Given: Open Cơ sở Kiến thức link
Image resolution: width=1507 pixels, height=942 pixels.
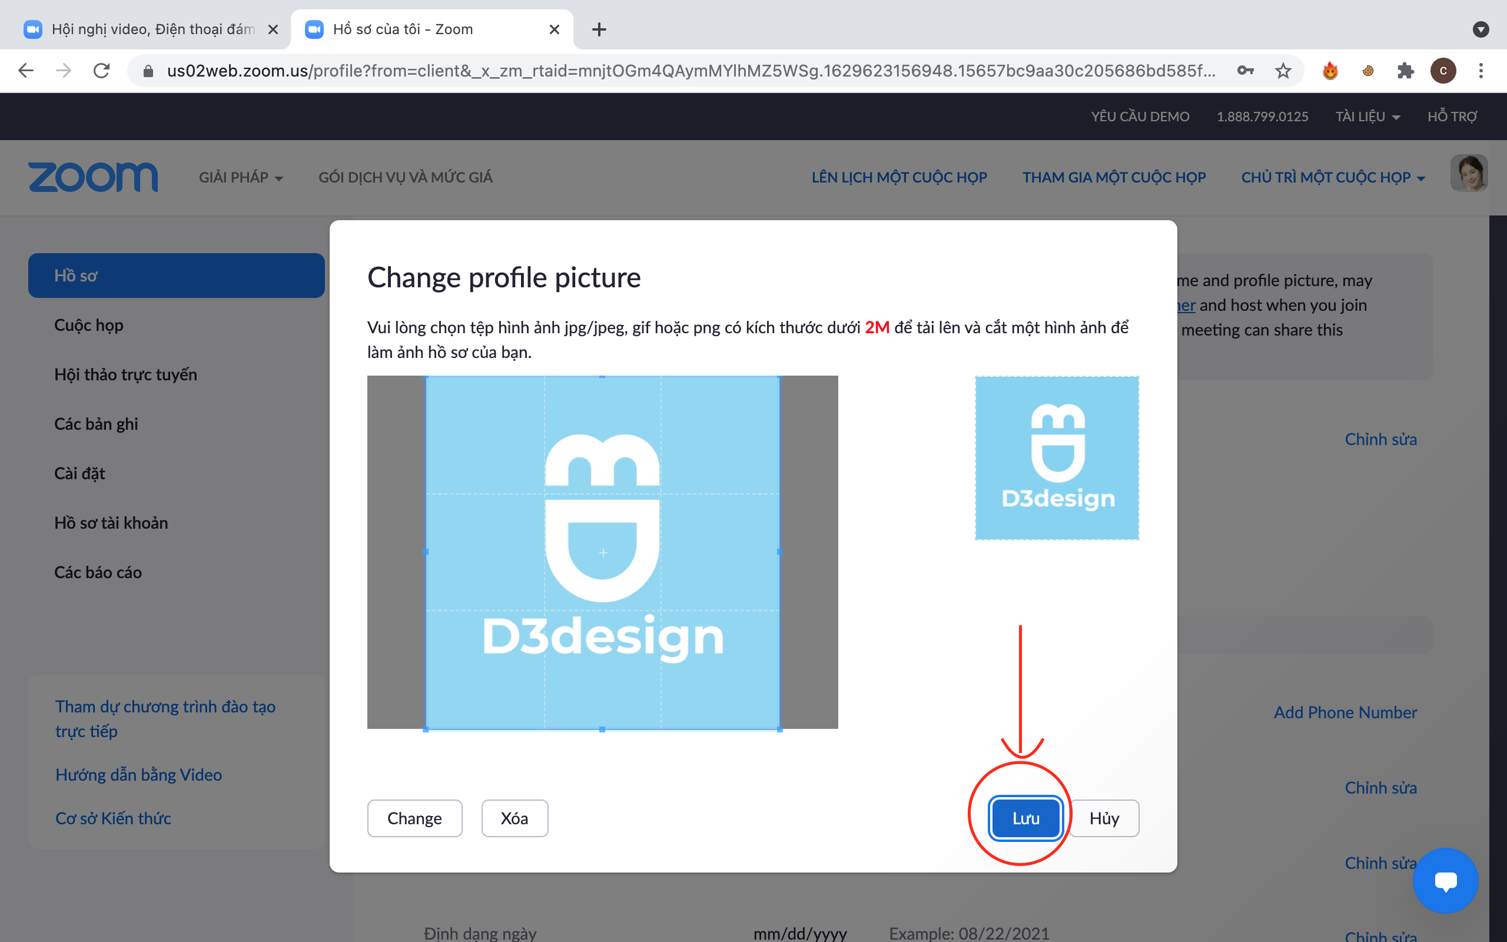Looking at the screenshot, I should coord(114,818).
